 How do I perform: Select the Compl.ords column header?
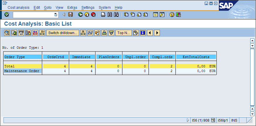(162, 57)
